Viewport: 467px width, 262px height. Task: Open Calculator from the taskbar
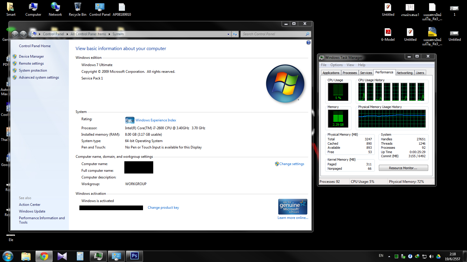(x=80, y=256)
